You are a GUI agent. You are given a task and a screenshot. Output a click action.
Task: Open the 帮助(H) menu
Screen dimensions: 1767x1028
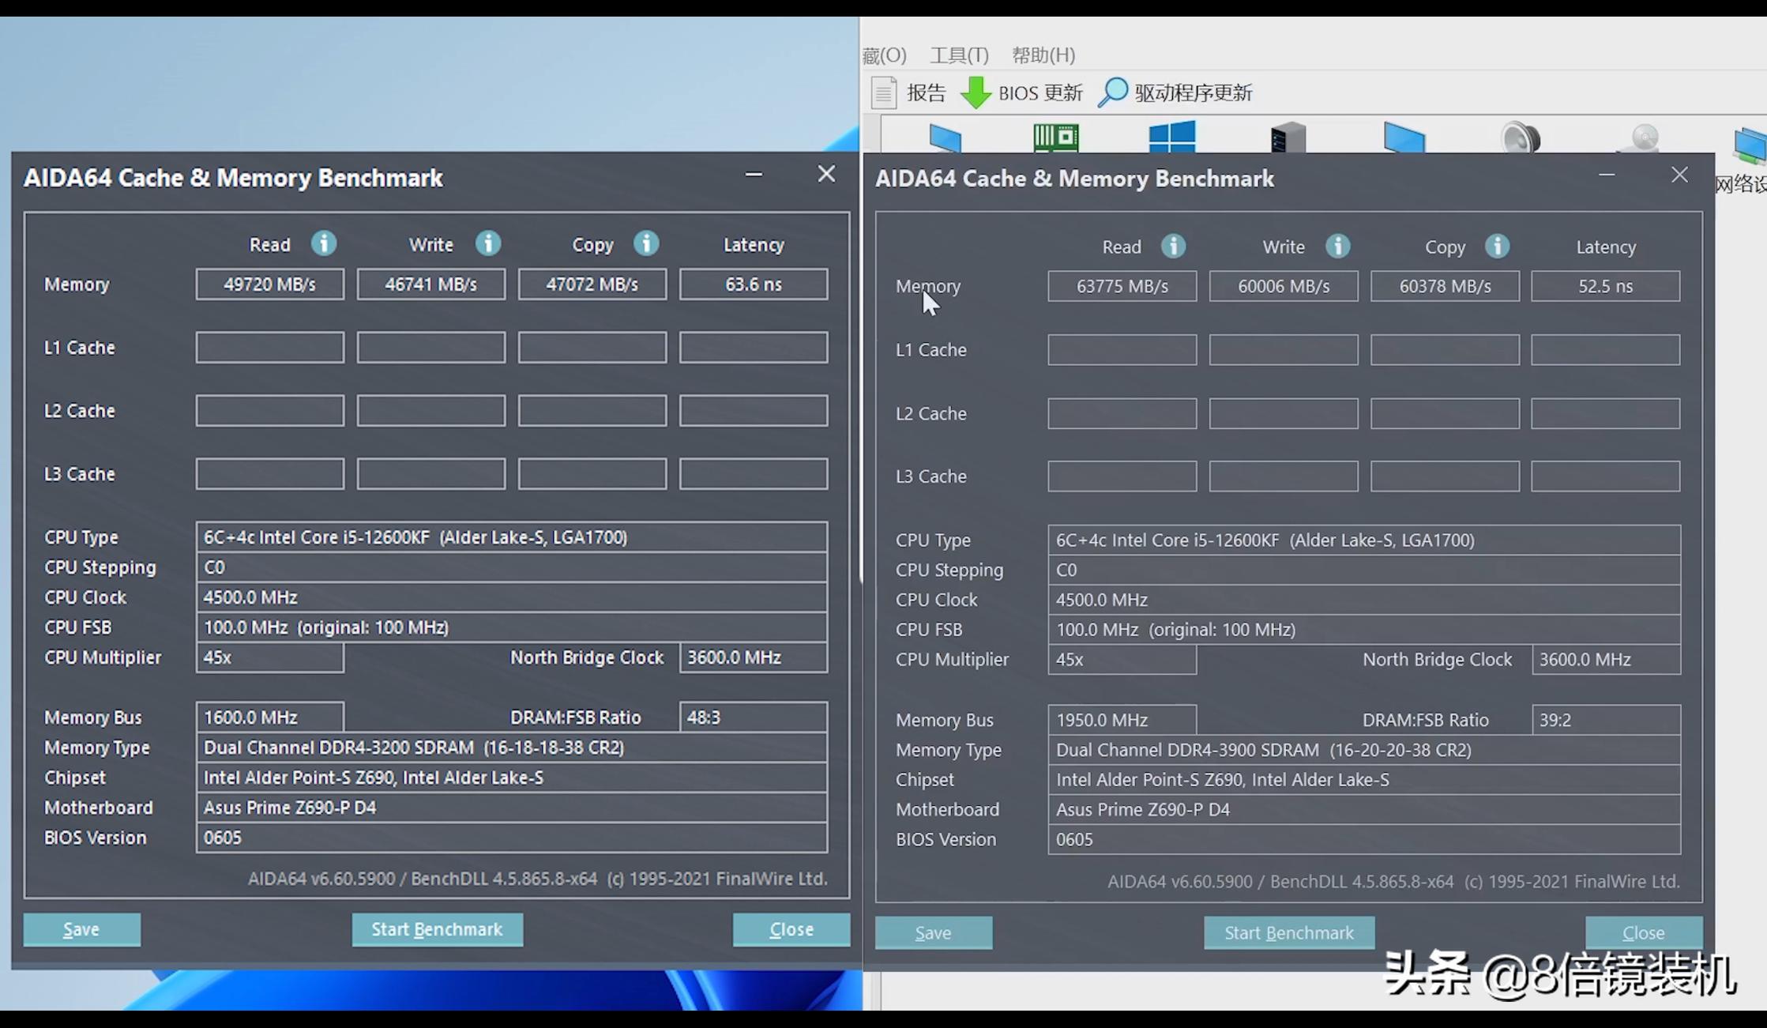click(1043, 55)
